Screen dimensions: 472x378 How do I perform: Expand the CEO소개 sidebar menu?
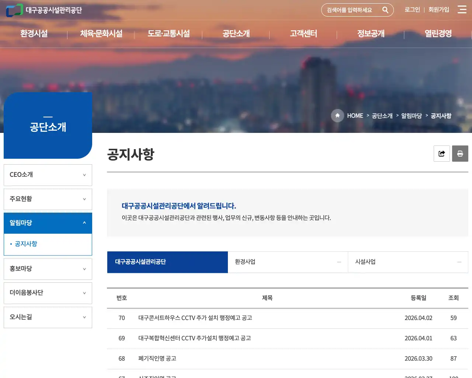coord(48,175)
